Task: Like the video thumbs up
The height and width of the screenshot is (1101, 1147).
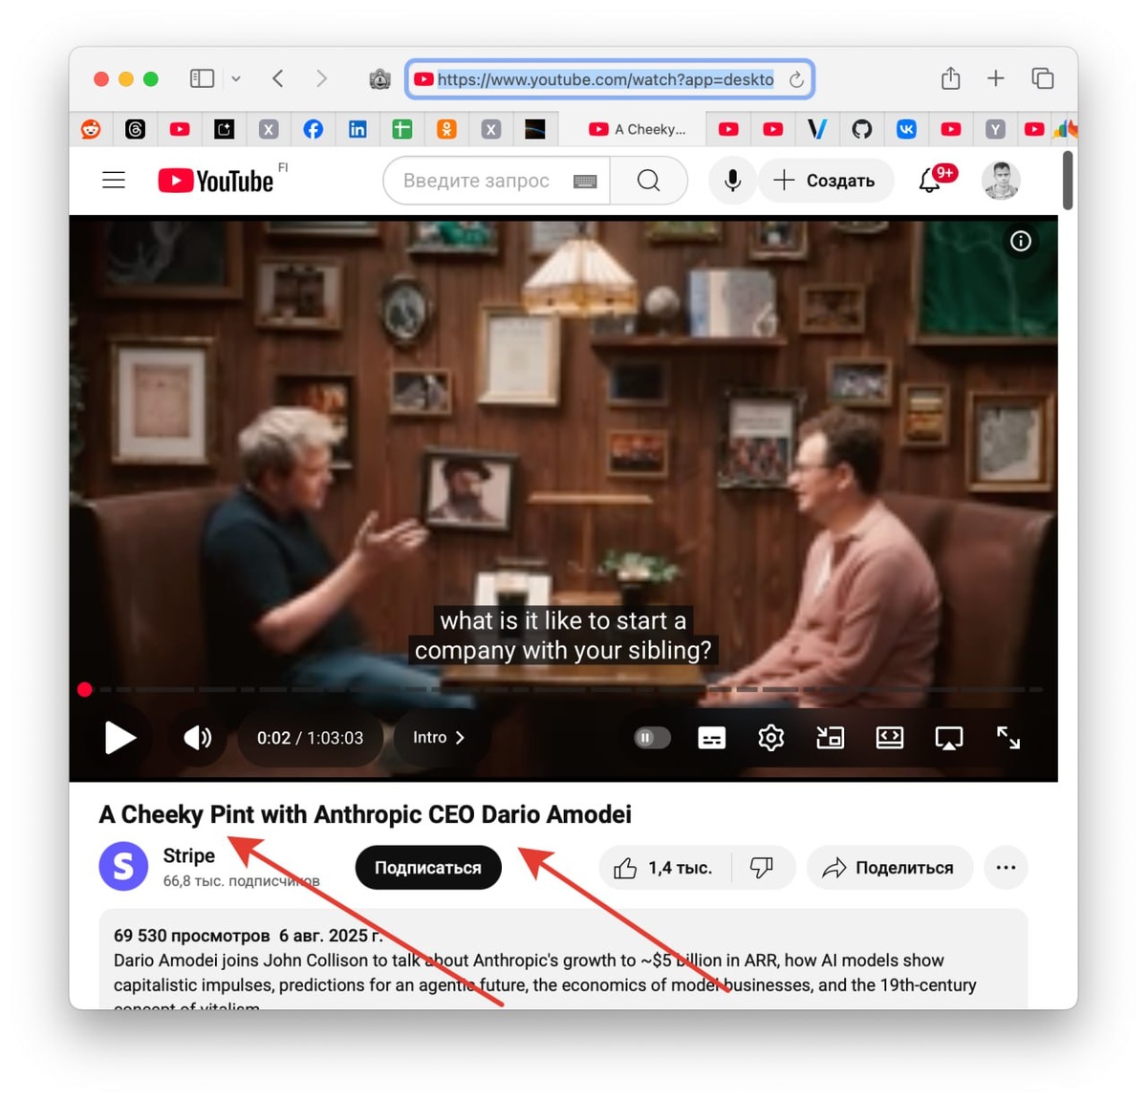Action: pos(664,868)
